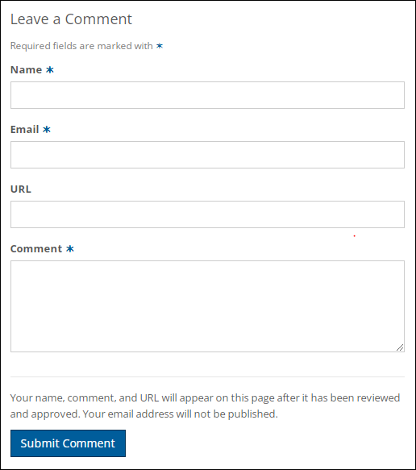Select the URL text box
The image size is (416, 470).
(x=207, y=214)
